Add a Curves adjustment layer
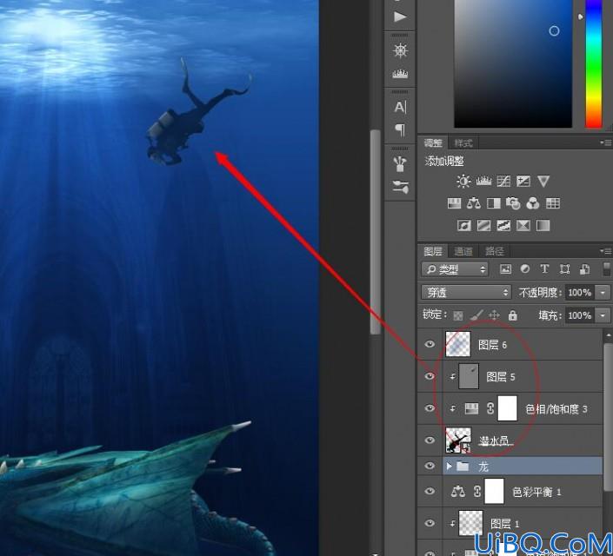Viewport: 613px width, 556px height. pyautogui.click(x=503, y=182)
